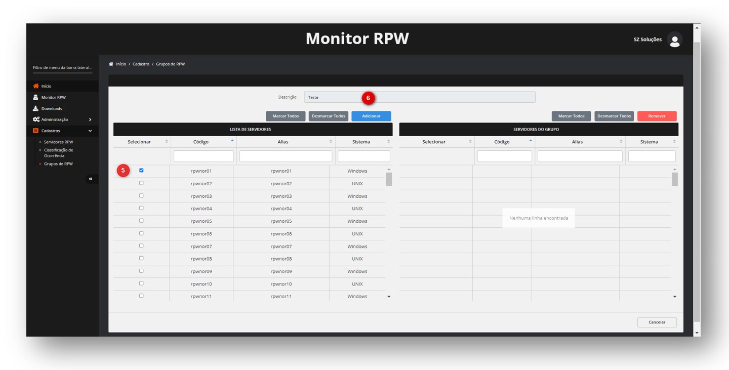Open Servidores RPW menu item
729x370 pixels.
[x=58, y=142]
